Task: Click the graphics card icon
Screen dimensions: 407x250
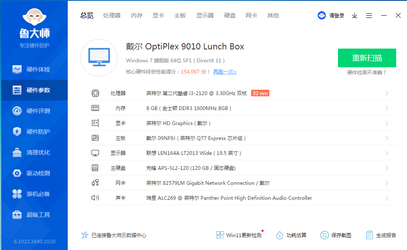Action: [x=95, y=123]
